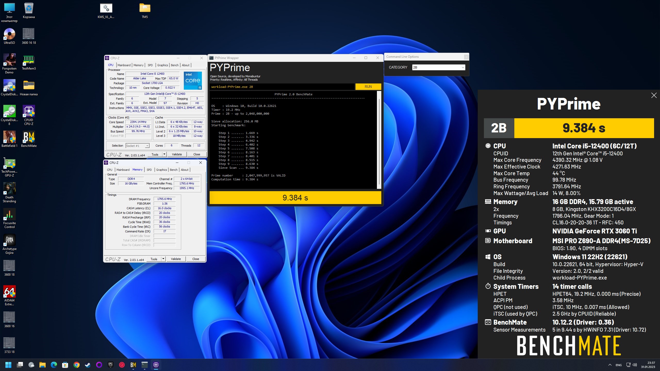
Task: Open the Новая папка folder
Action: (29, 88)
